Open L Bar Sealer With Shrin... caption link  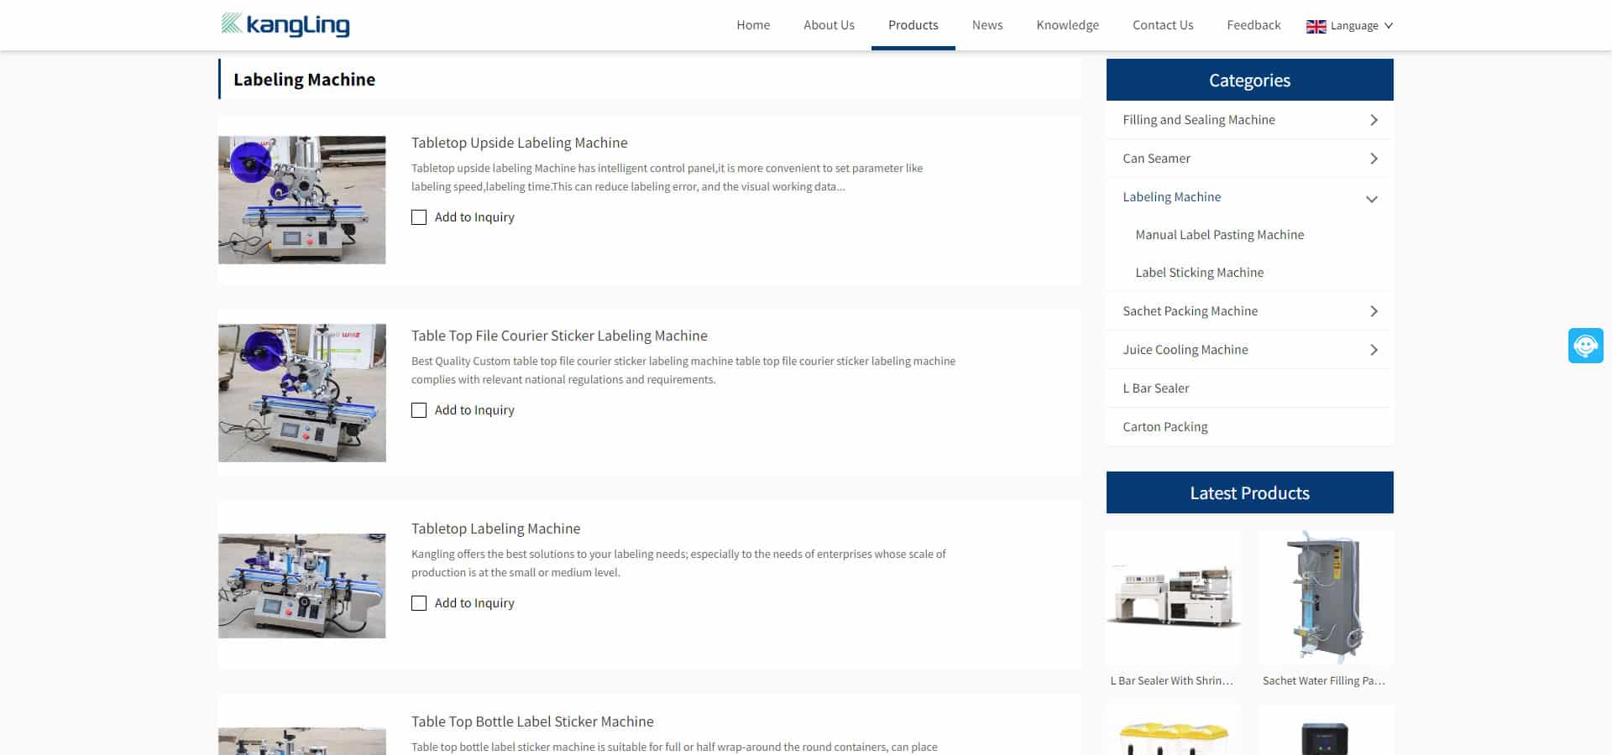pos(1172,680)
